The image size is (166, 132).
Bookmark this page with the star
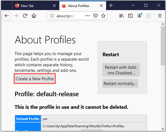tap(103, 16)
